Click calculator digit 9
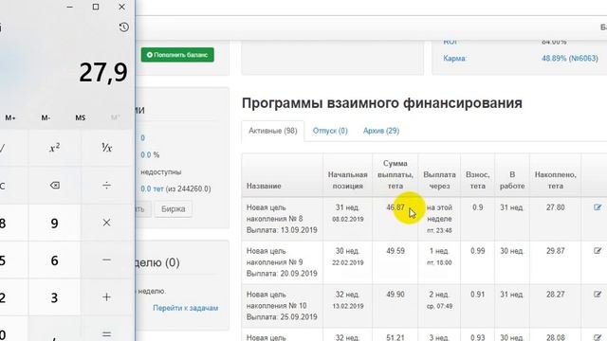The height and width of the screenshot is (341, 607). point(55,223)
